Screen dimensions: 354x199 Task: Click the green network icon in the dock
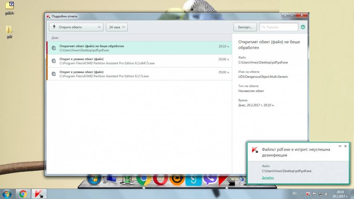(127, 180)
